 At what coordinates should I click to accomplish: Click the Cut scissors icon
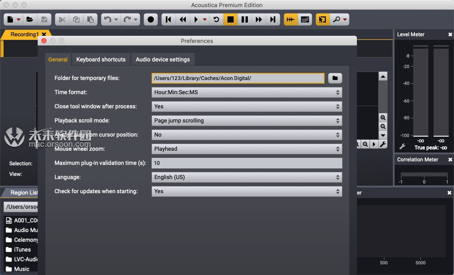point(62,19)
